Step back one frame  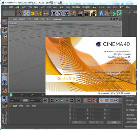(57, 101)
